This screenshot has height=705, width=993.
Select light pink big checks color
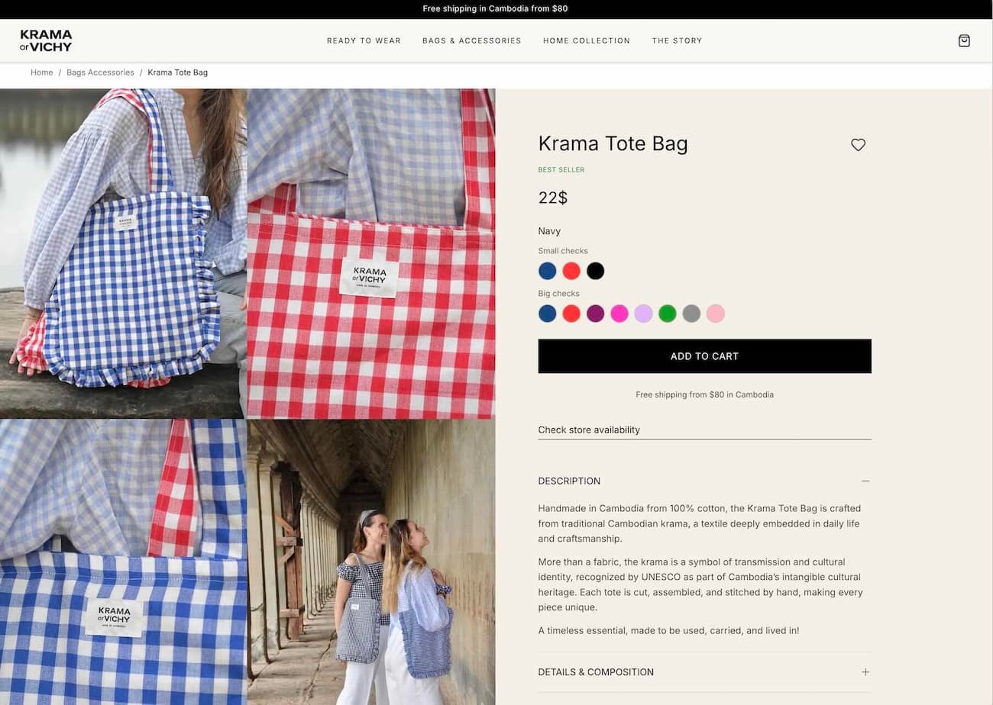point(716,314)
